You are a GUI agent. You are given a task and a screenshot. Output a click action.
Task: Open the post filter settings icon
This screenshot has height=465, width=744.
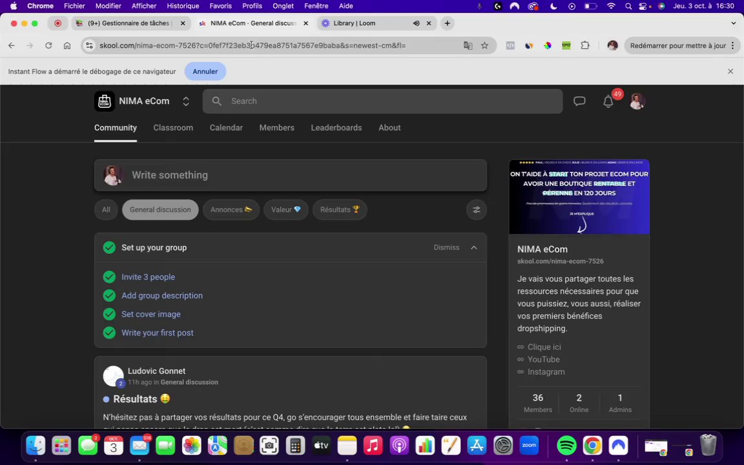(x=477, y=210)
